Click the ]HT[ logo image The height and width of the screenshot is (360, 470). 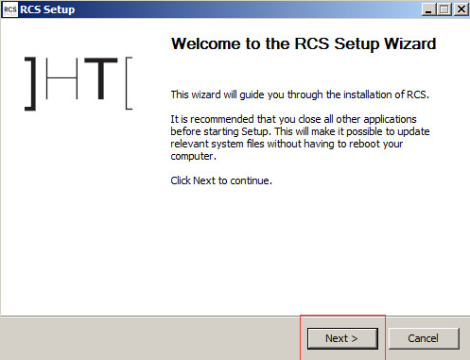coord(78,84)
